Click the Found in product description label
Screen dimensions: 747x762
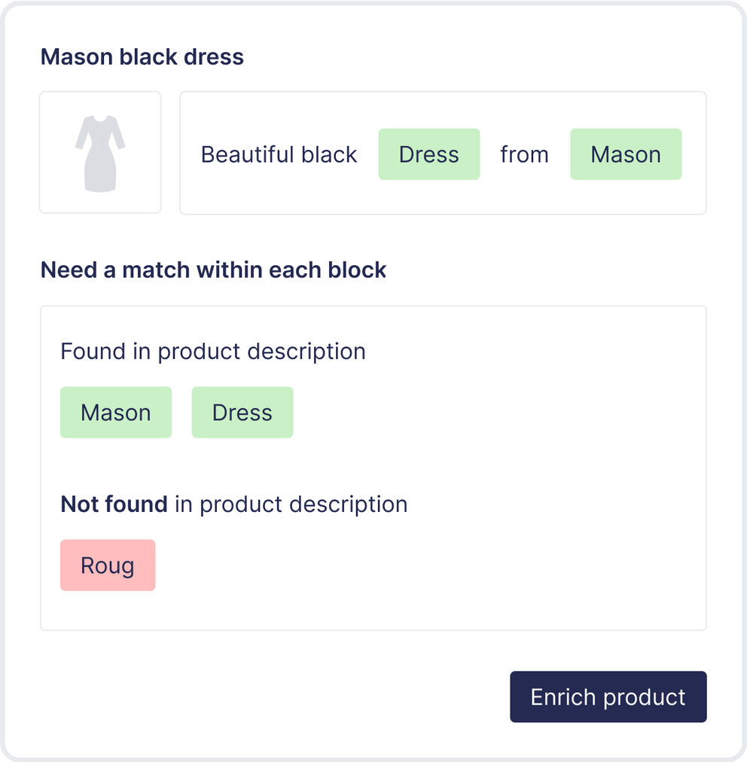(213, 351)
